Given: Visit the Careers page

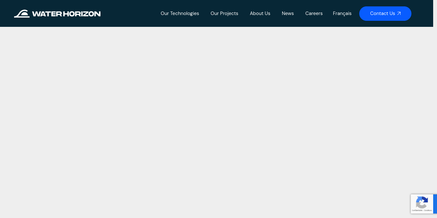Looking at the screenshot, I should point(314,13).
